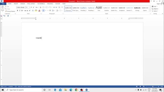The height and width of the screenshot is (92, 164).
Task: Toggle Underline formatting
Action: pos(22,10)
